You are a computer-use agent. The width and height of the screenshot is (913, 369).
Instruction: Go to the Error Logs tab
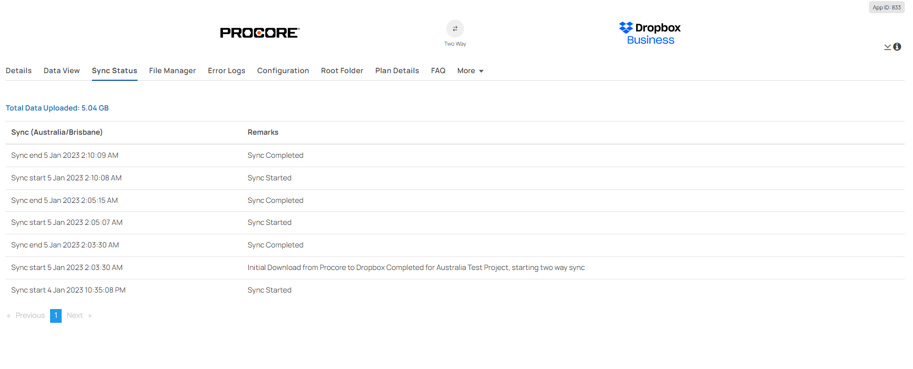(x=227, y=71)
